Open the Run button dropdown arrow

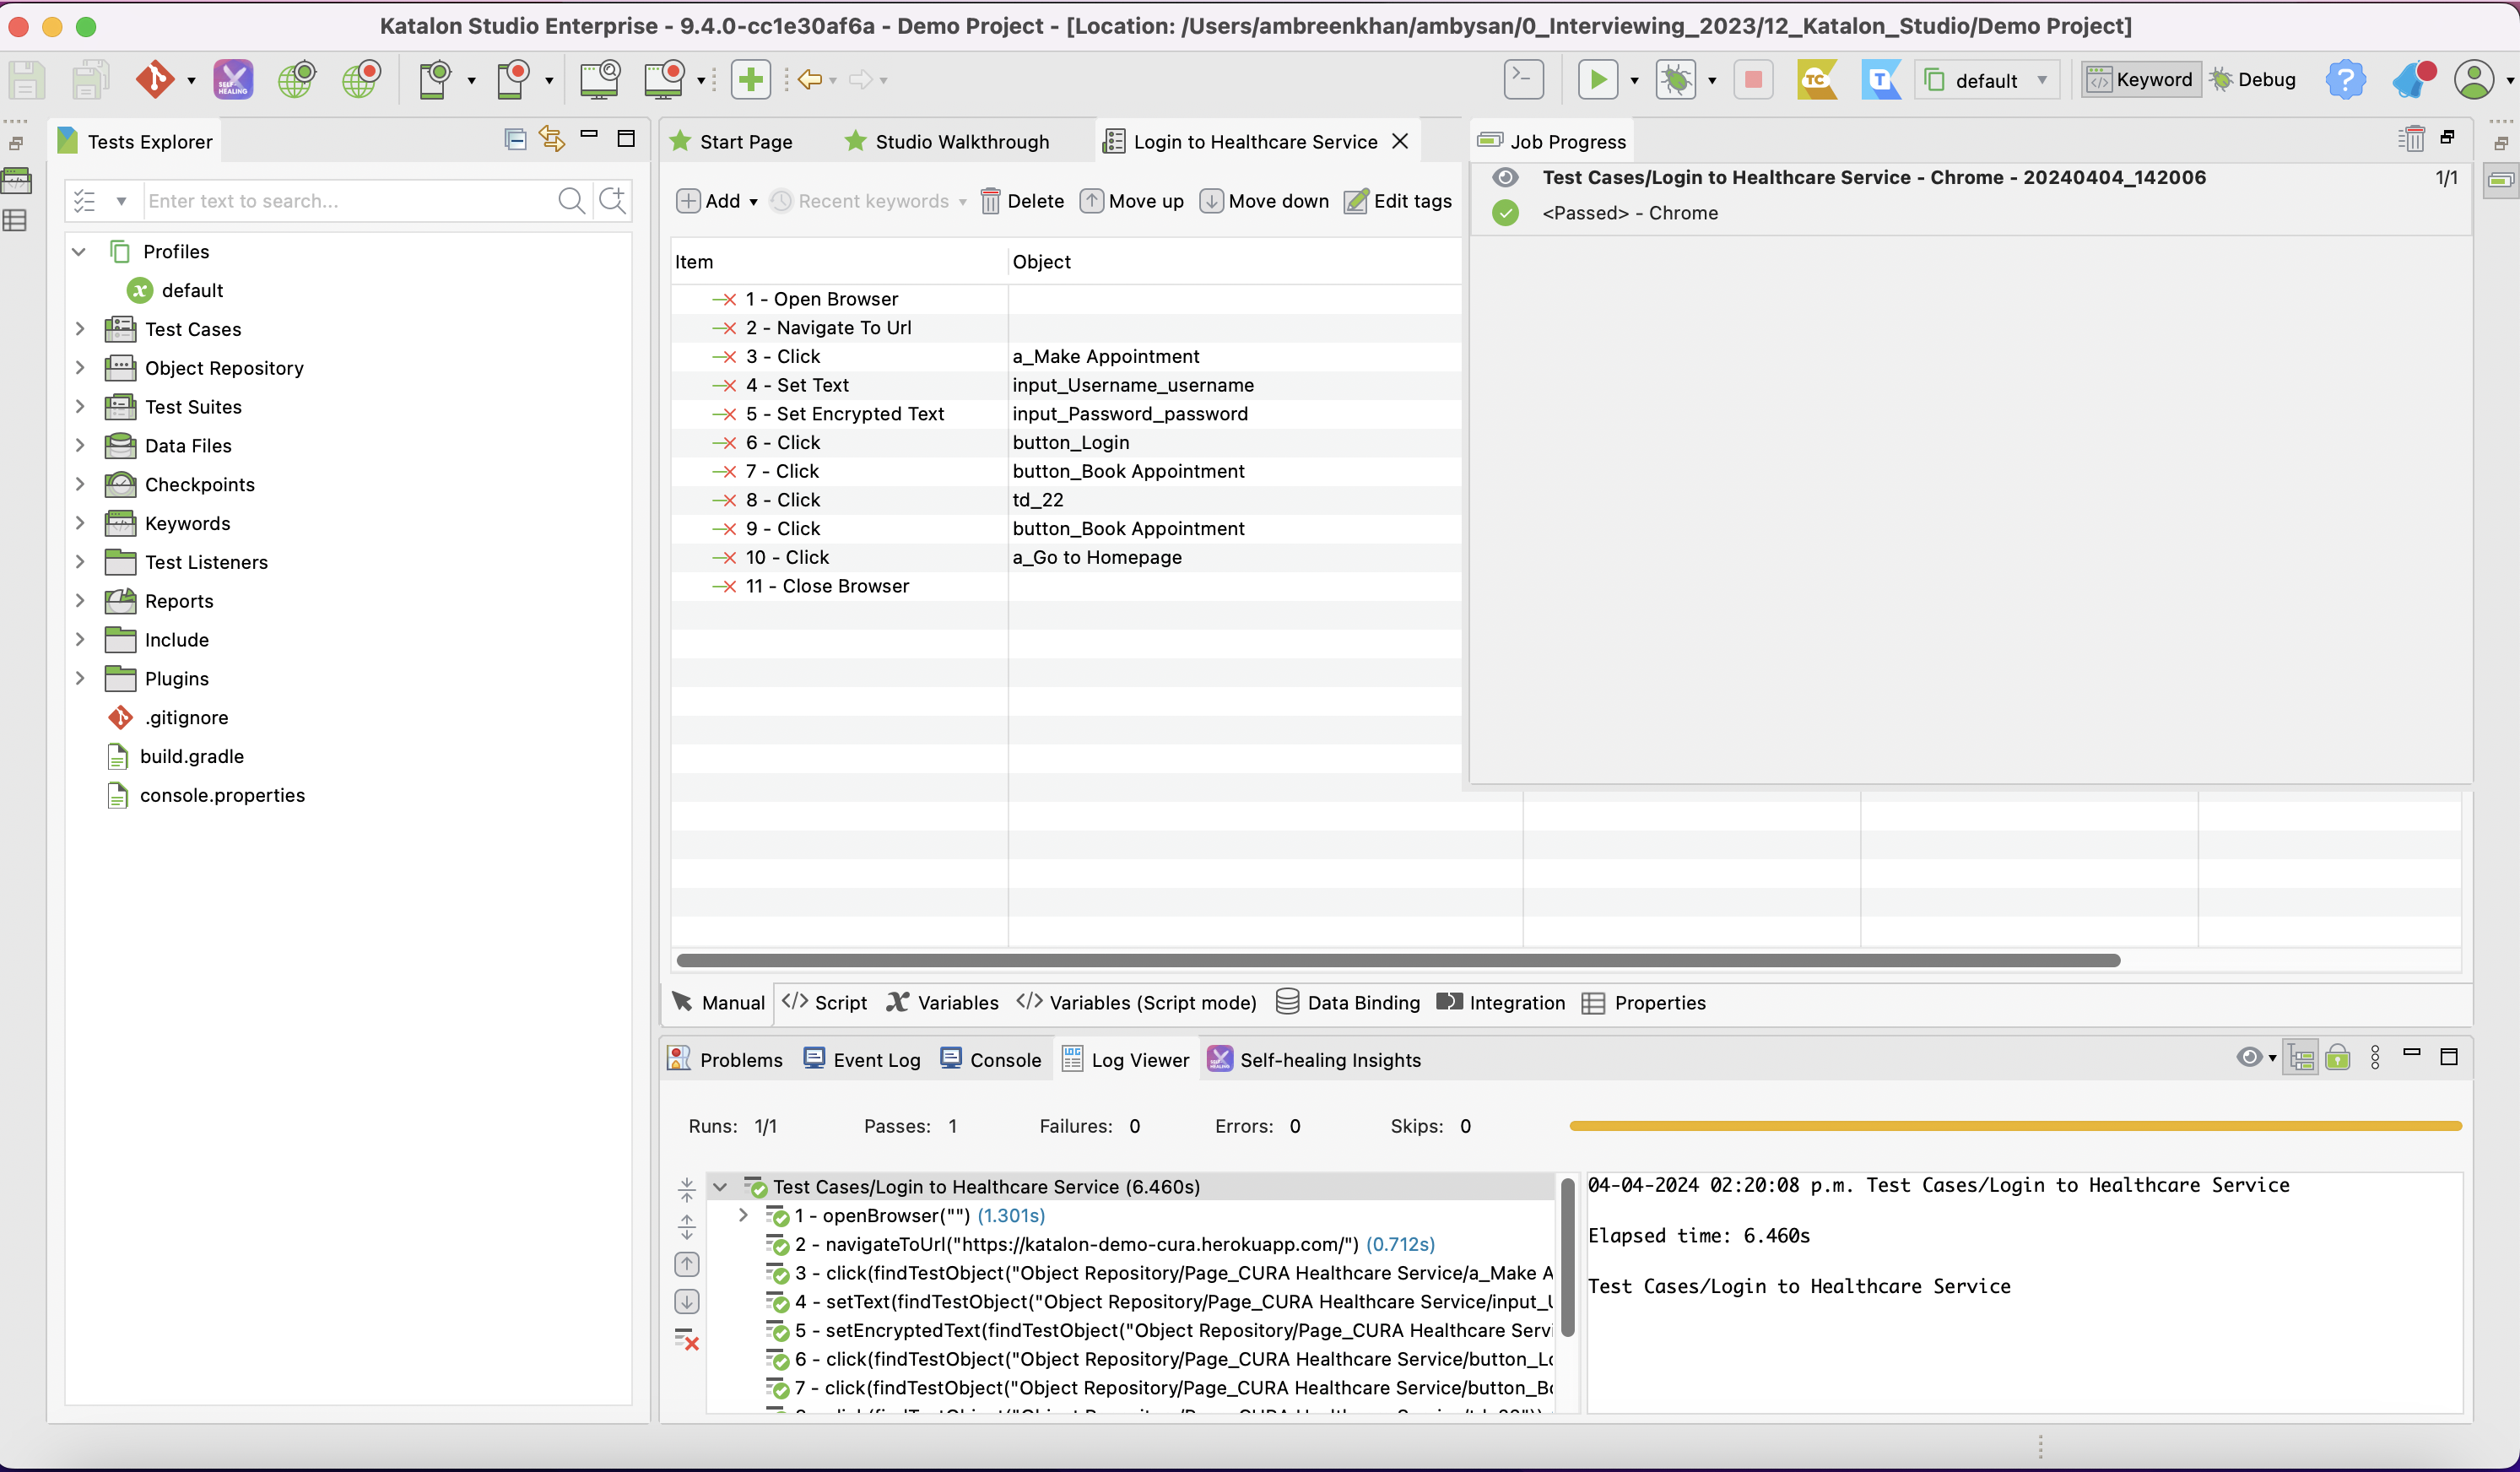pos(1634,81)
